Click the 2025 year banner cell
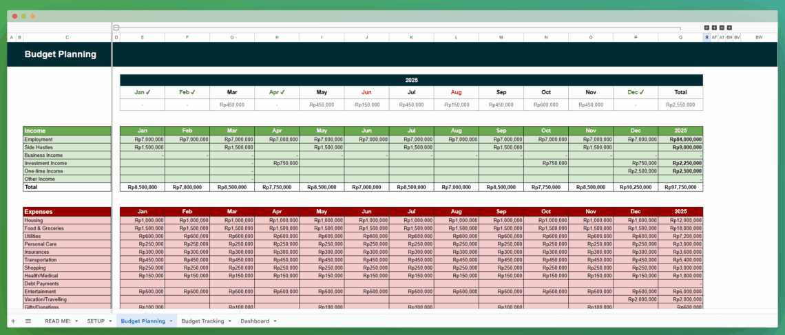 coord(412,80)
